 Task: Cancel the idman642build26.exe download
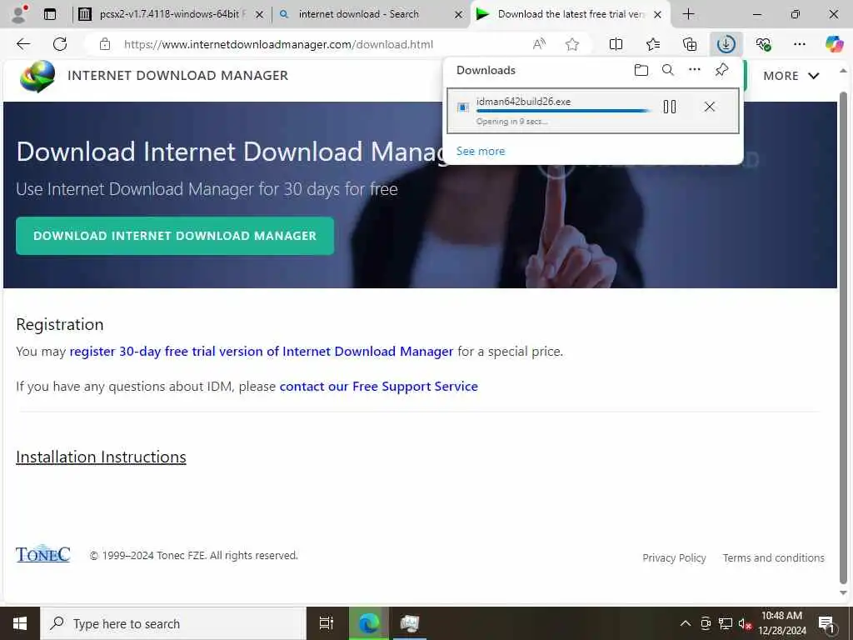(710, 107)
